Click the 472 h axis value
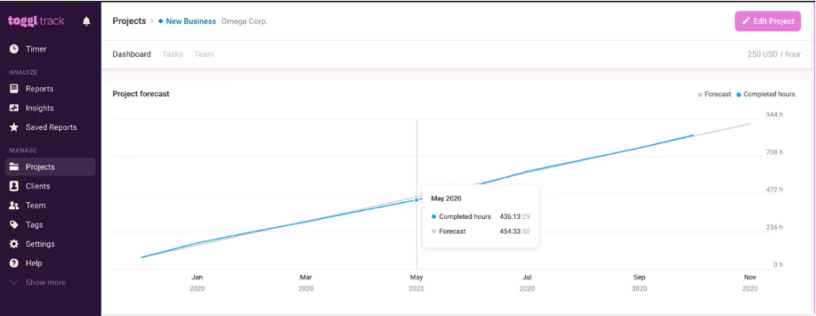 [x=775, y=189]
